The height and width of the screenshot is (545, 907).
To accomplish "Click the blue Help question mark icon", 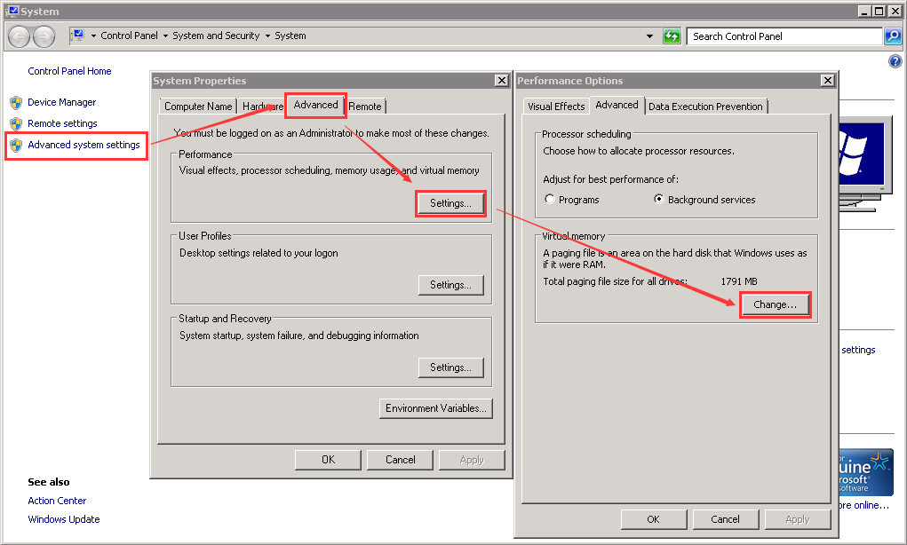I will coord(895,61).
